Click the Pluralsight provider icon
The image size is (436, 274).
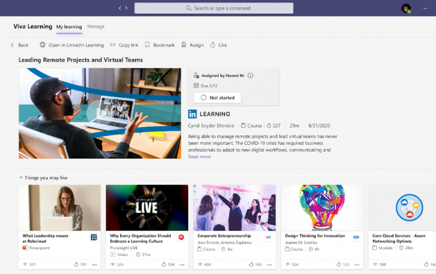pos(181,237)
